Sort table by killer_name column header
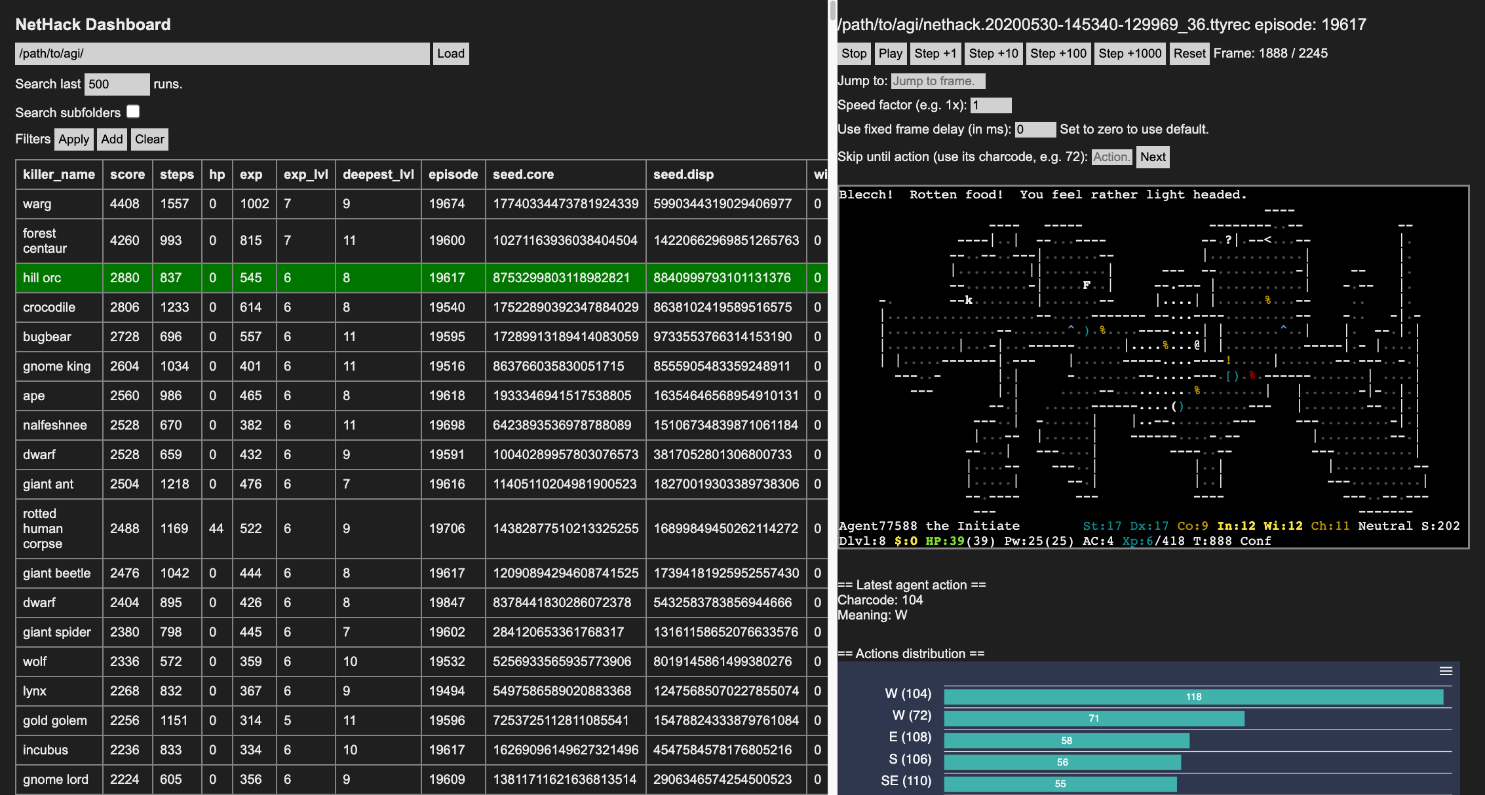The height and width of the screenshot is (795, 1485). pos(59,174)
